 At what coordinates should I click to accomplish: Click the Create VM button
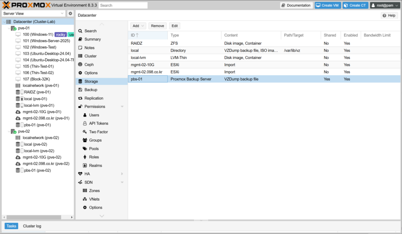click(327, 5)
